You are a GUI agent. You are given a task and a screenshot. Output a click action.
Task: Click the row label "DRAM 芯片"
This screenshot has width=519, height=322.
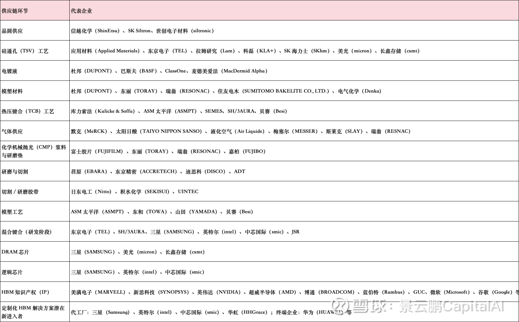15,252
